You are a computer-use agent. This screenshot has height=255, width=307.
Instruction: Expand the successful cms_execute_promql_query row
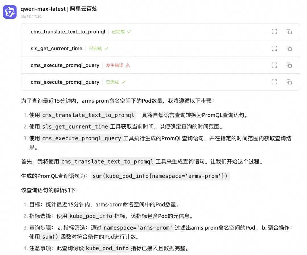65,82
